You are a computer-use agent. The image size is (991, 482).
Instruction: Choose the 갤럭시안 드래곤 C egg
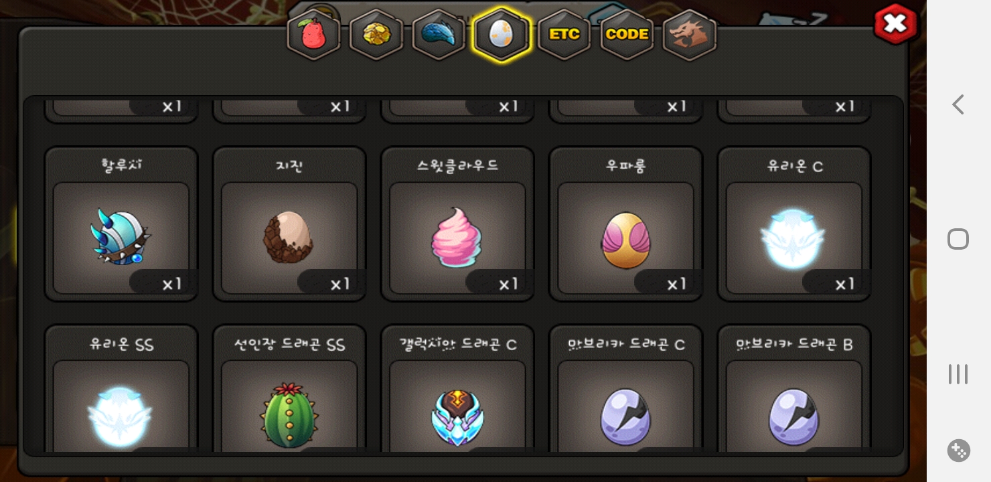coord(457,388)
